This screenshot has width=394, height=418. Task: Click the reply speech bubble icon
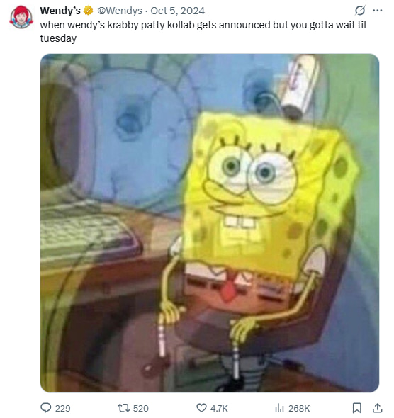45,408
